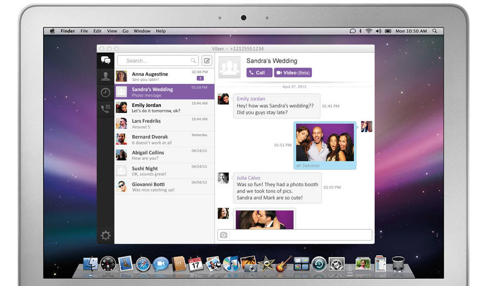Open the Pages document stack in dock

380,263
